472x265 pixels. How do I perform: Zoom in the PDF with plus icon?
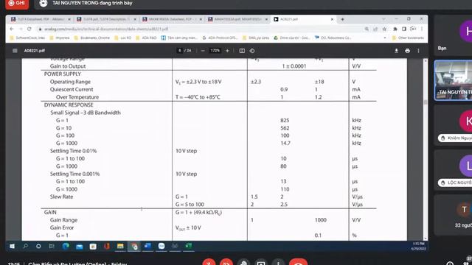coord(227,51)
